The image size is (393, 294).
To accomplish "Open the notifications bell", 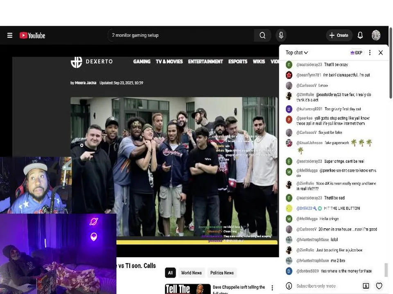I will coord(360,35).
